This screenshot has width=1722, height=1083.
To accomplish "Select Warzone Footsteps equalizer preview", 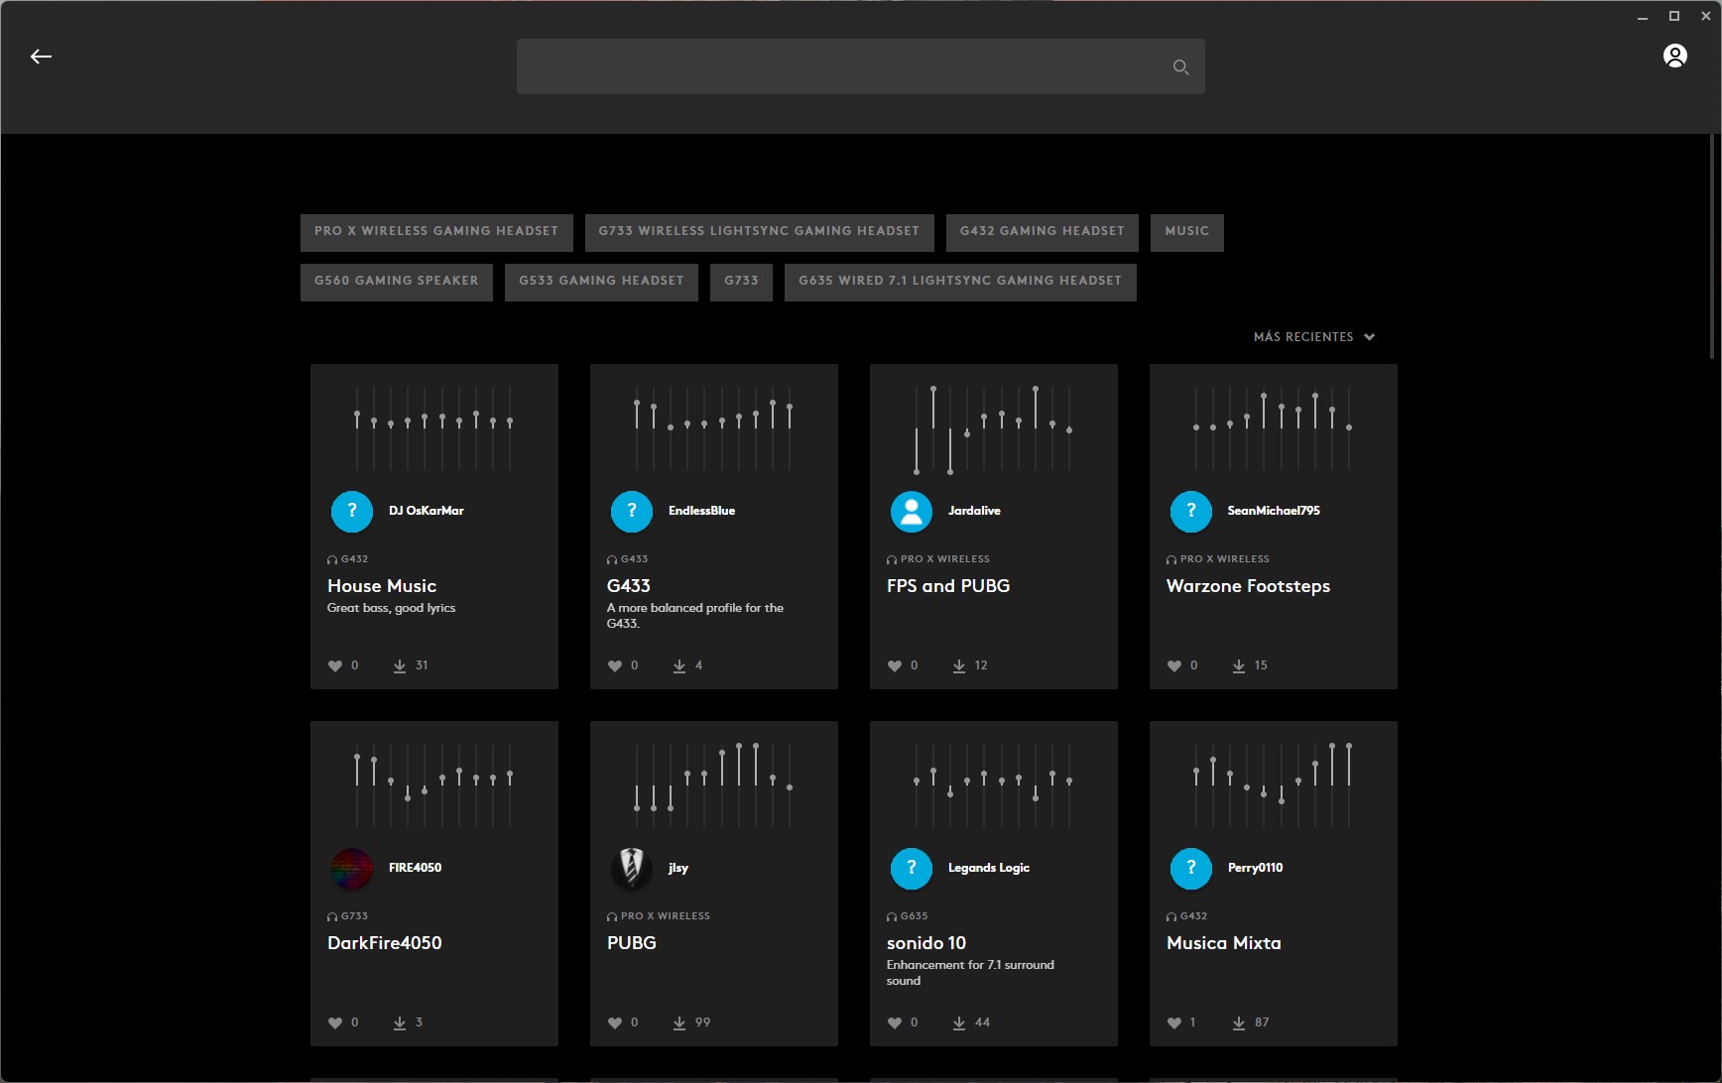I will (1273, 428).
